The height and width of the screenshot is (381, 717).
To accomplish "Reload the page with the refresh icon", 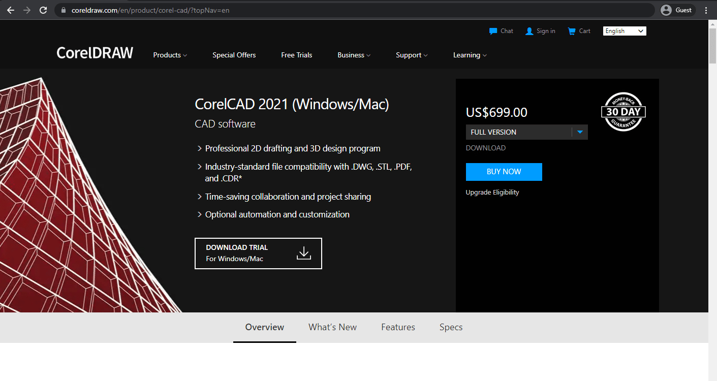I will (x=43, y=10).
